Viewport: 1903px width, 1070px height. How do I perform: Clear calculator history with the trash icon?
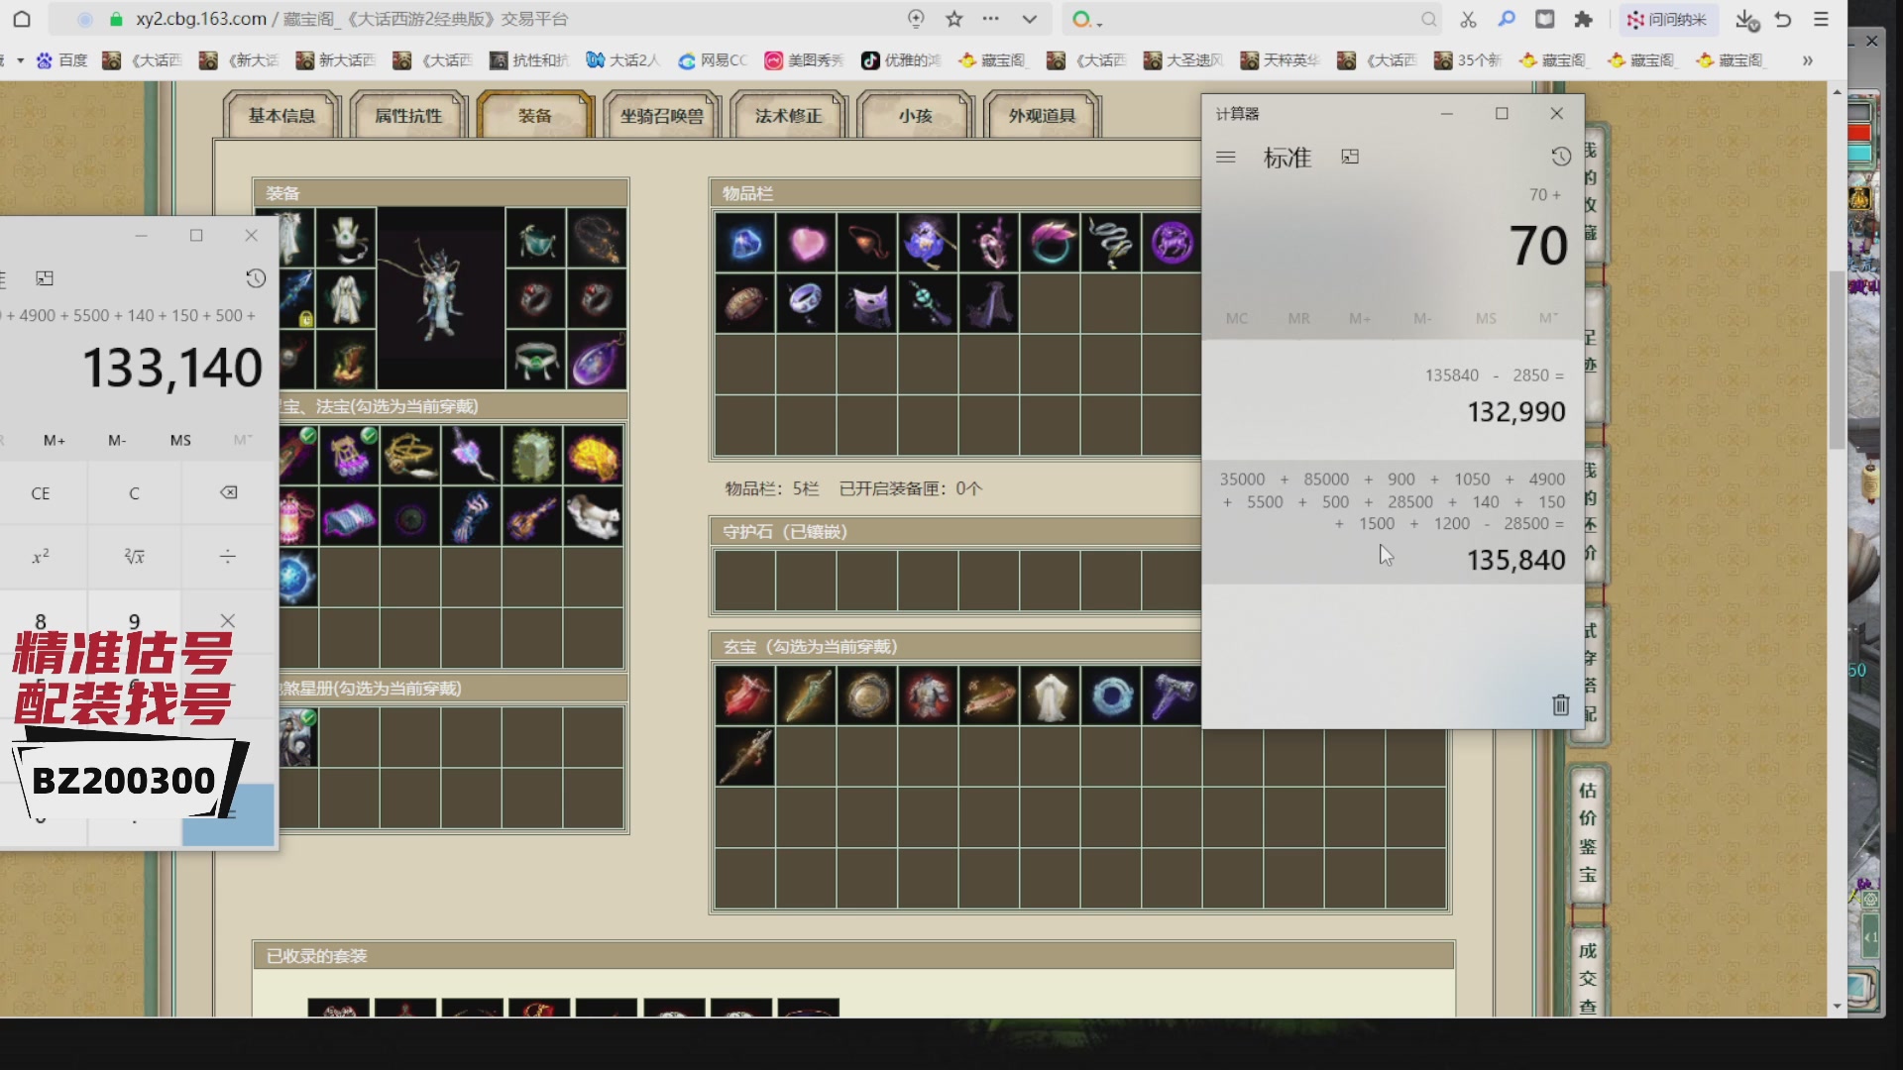point(1560,704)
